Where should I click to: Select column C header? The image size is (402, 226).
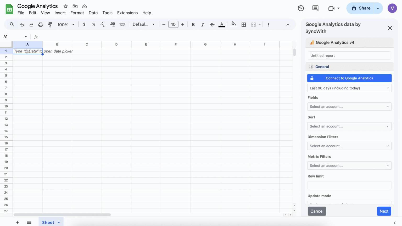[x=87, y=44]
